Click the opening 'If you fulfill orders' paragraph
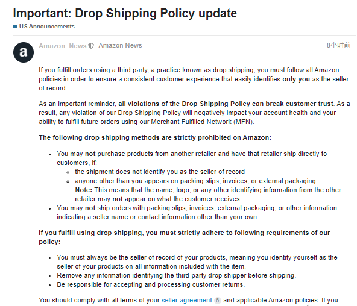The height and width of the screenshot is (306, 357). pos(194,79)
